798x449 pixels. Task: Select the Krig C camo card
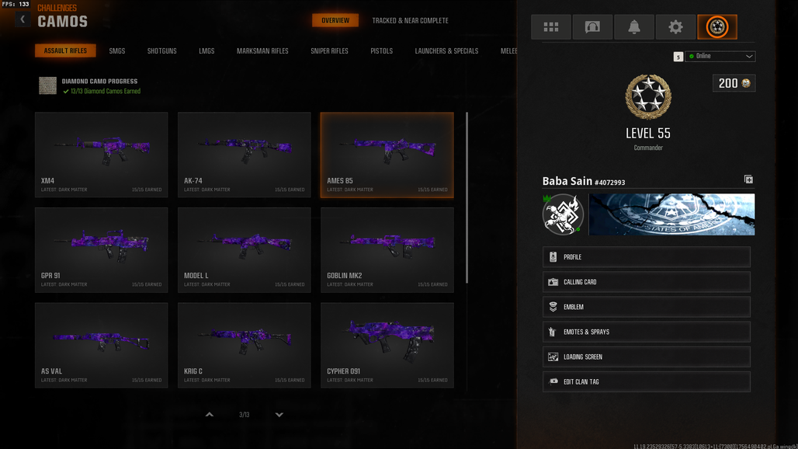coord(245,345)
